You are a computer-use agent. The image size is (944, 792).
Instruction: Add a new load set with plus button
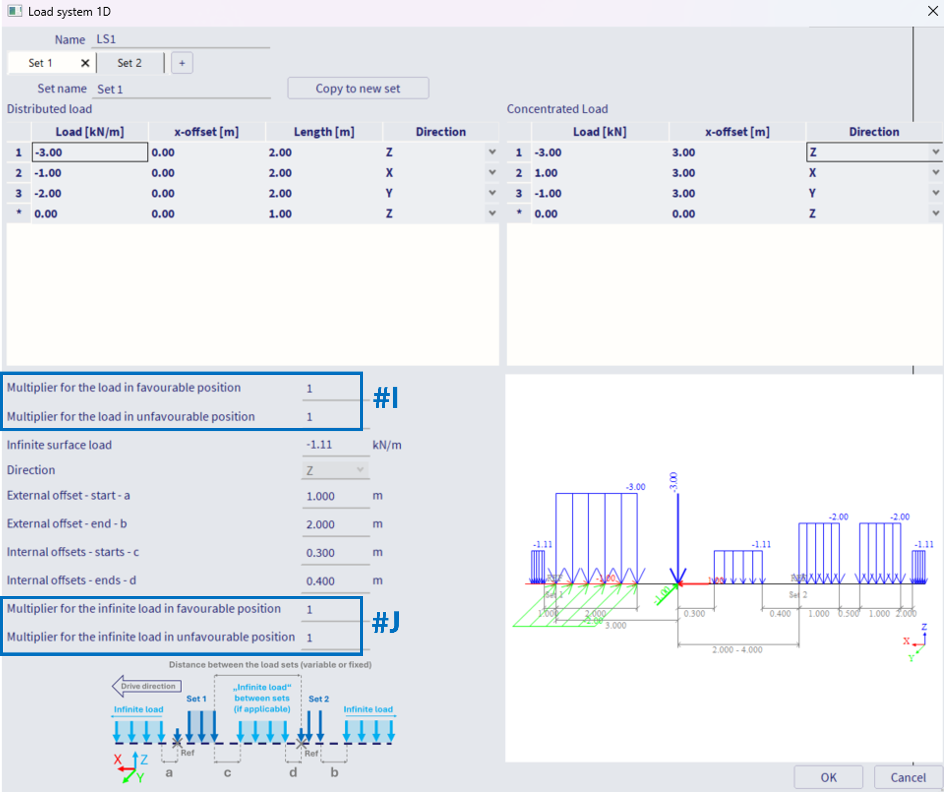click(182, 63)
